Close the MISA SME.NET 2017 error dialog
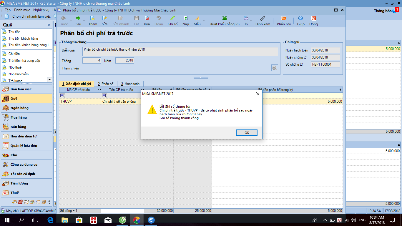 (x=258, y=94)
